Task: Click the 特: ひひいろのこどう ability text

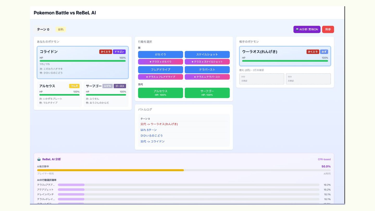Action: (51, 73)
